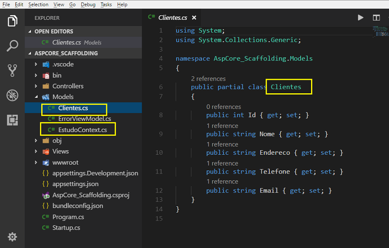Click the C# icon of Program.cs

tap(45, 217)
